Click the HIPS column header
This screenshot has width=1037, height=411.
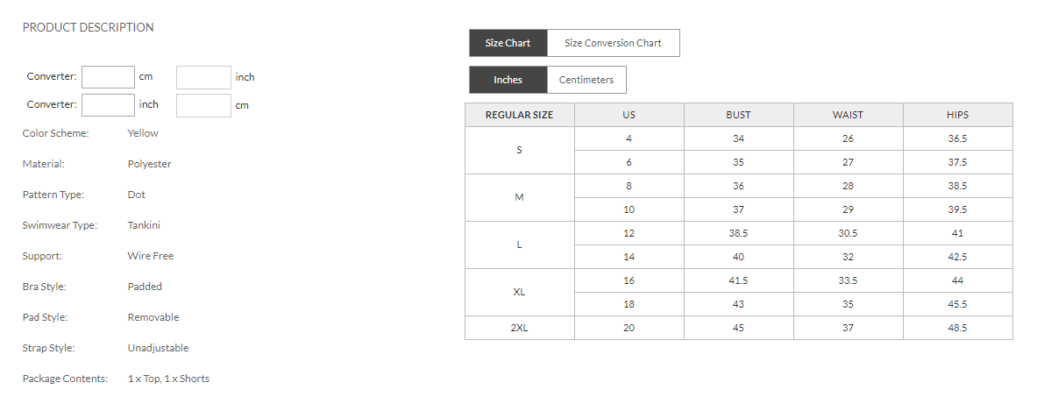(x=957, y=115)
